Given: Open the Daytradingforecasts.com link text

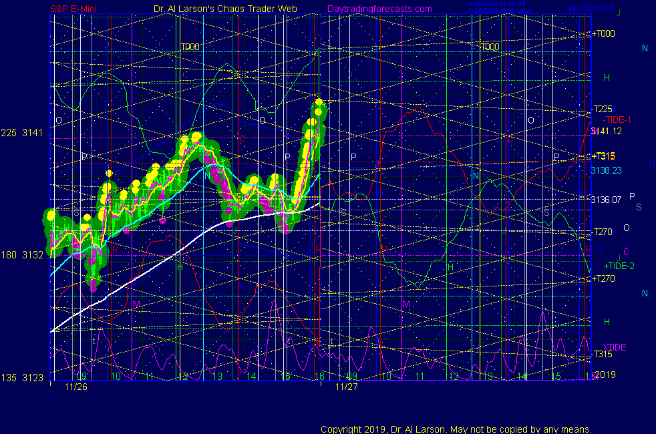Looking at the screenshot, I should pos(379,9).
